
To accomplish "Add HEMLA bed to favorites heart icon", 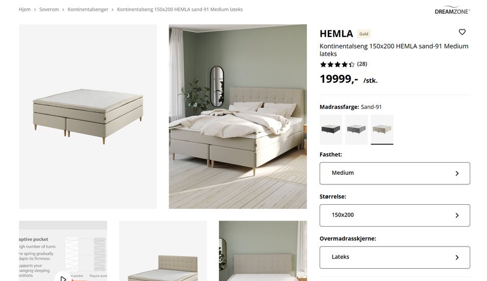I will pyautogui.click(x=462, y=32).
